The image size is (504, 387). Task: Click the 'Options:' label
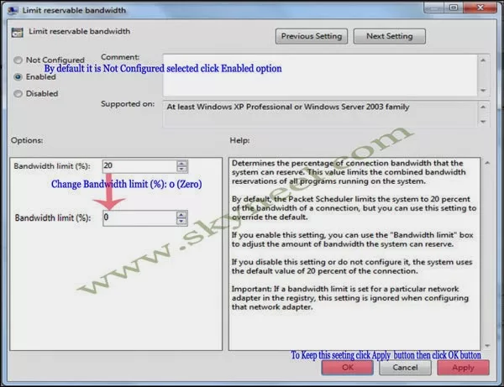click(x=27, y=140)
